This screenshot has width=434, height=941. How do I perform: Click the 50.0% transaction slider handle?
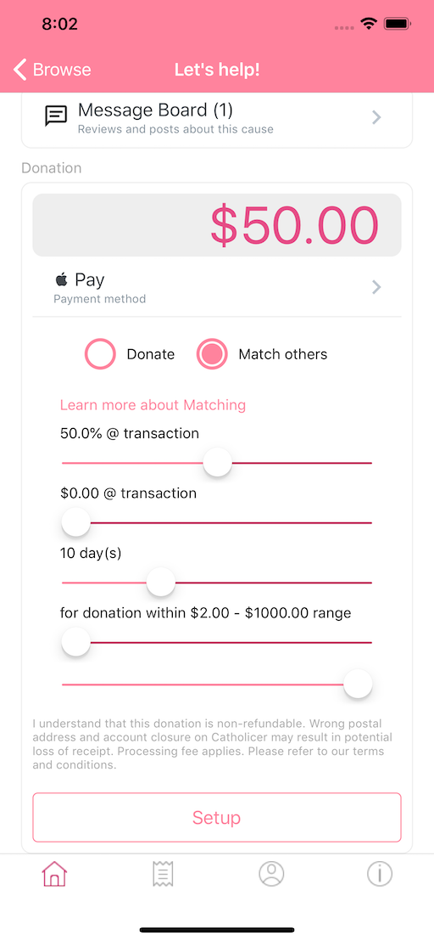[217, 463]
